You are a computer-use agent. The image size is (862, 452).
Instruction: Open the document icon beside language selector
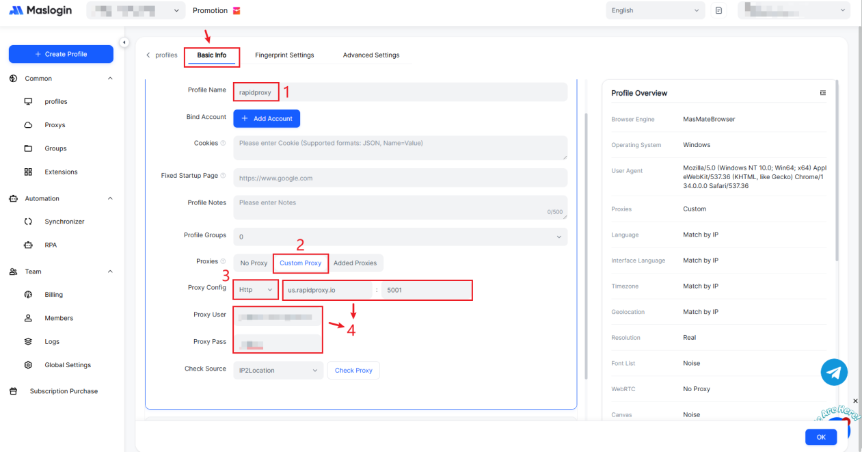[718, 11]
